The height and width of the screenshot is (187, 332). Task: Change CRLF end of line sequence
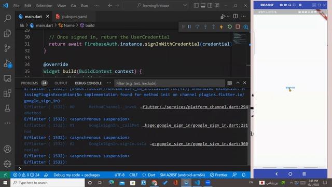point(133,175)
